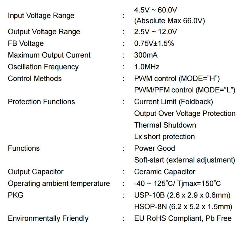Click the "Output Over Voltage Protection" line

[185, 113]
